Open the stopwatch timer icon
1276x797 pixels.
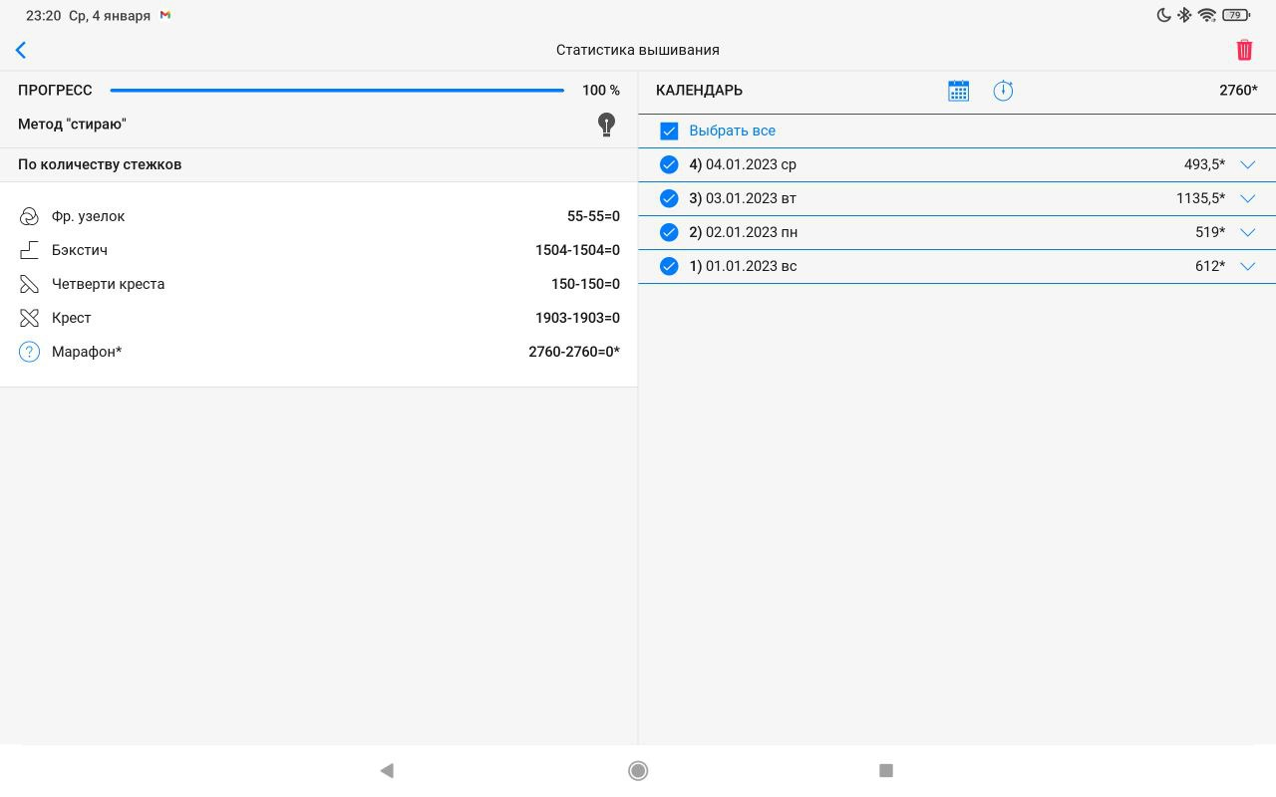pyautogui.click(x=1003, y=91)
